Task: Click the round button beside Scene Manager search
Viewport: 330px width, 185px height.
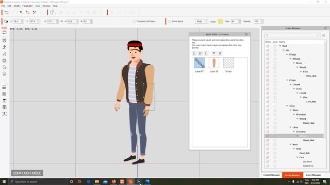Action: click(x=324, y=35)
